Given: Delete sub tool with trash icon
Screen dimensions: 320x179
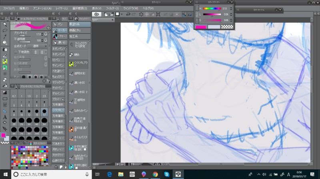Looking at the screenshot, I should point(66,167).
